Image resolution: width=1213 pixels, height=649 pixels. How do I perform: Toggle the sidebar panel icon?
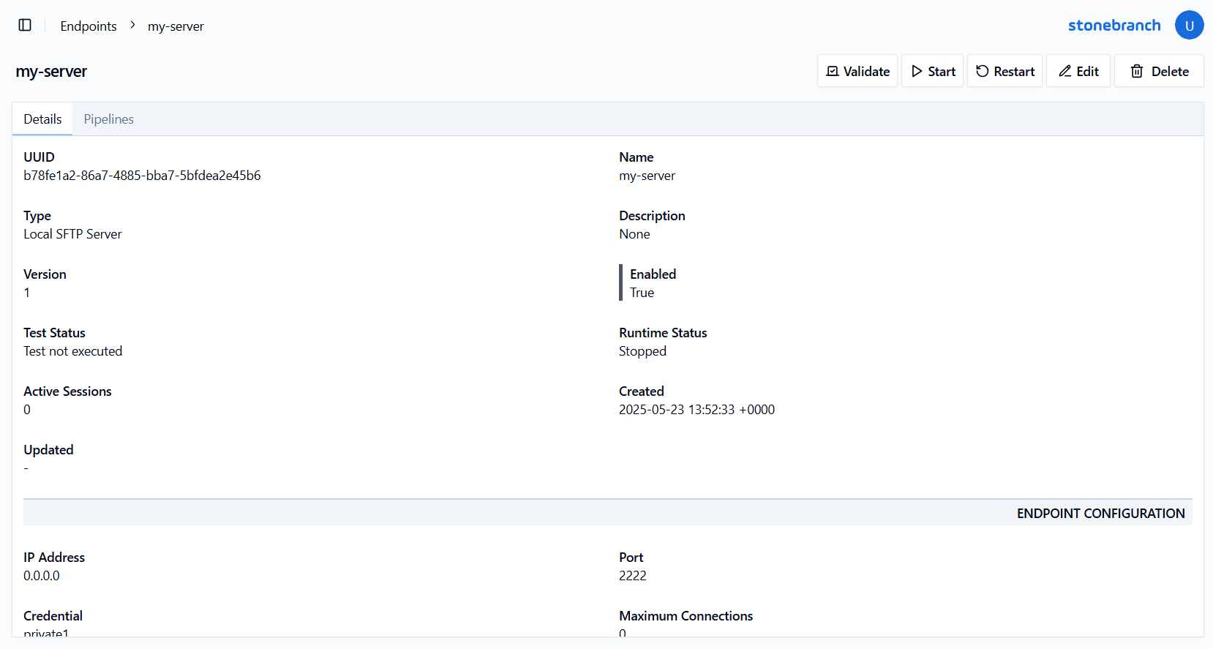(x=25, y=26)
